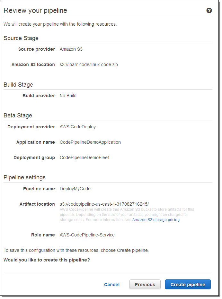Select the Source Stage heading
The height and width of the screenshot is (299, 222).
(21, 38)
